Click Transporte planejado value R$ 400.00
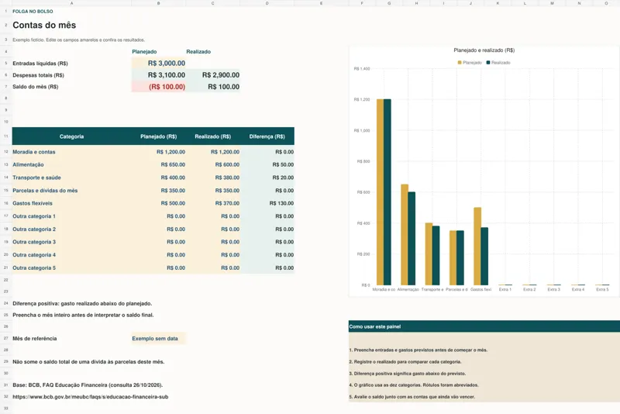This screenshot has width=620, height=414. 159,178
